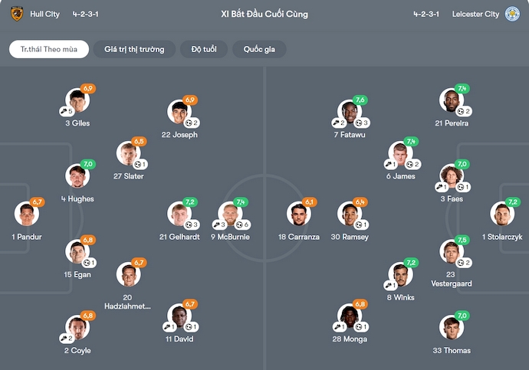
Task: Select goalkeeper Pandur's avatar
Action: [x=25, y=214]
